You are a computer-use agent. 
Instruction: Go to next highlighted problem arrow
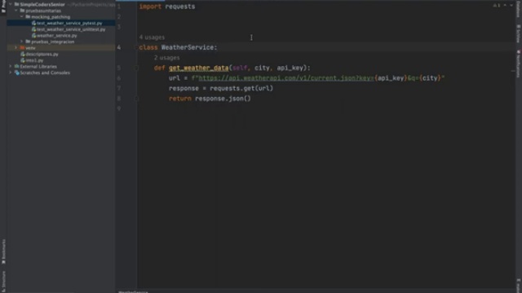pyautogui.click(x=511, y=6)
